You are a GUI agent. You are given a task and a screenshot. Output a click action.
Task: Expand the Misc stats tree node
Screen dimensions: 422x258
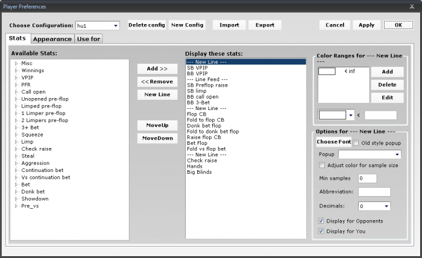[16, 63]
